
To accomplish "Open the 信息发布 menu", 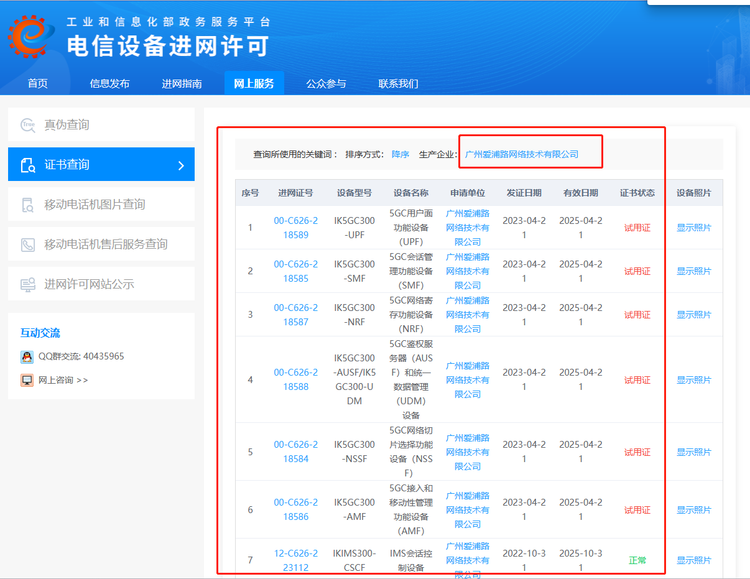I will (x=109, y=83).
